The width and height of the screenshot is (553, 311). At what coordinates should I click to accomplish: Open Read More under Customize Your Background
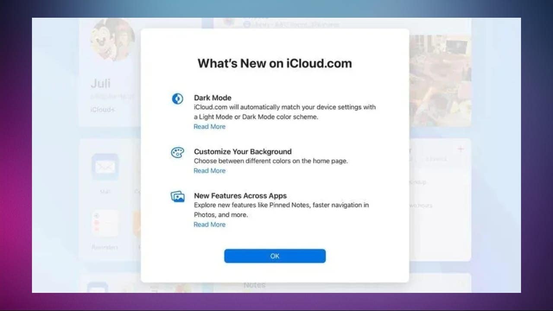210,171
